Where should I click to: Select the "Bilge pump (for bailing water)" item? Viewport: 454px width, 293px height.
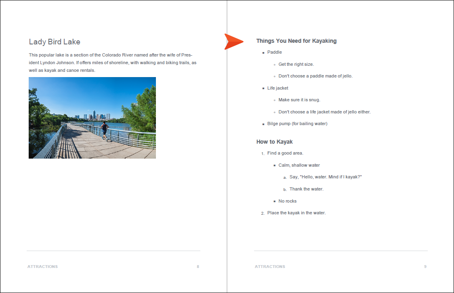(297, 123)
